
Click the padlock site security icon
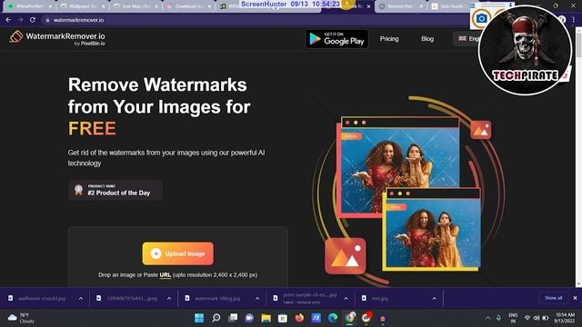(47, 20)
